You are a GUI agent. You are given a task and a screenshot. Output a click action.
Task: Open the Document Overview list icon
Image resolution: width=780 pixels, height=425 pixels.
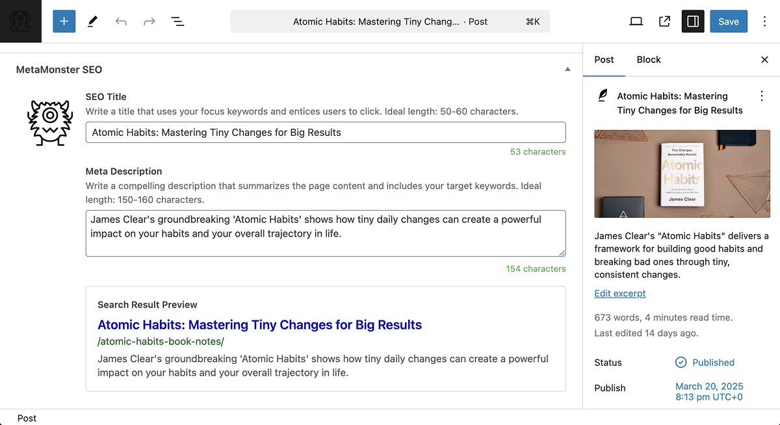pyautogui.click(x=177, y=21)
